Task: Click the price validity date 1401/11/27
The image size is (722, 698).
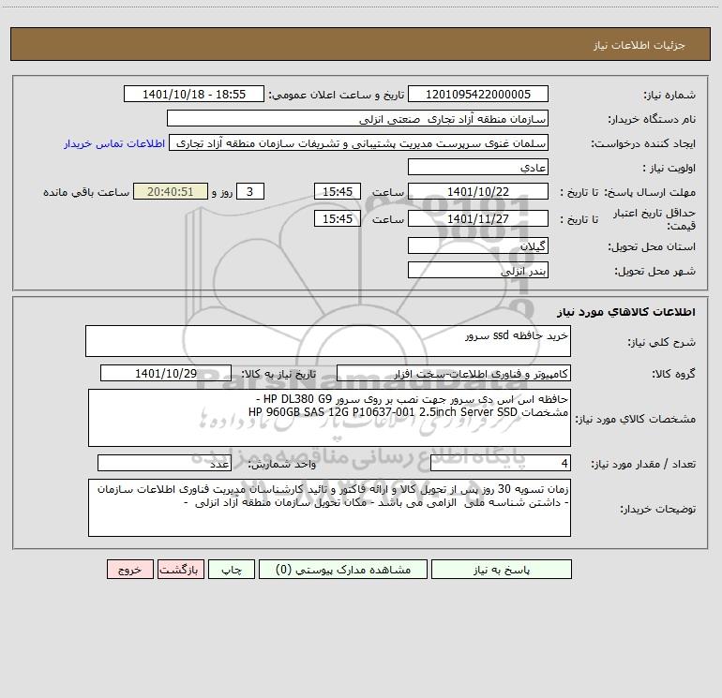Action: point(478,218)
